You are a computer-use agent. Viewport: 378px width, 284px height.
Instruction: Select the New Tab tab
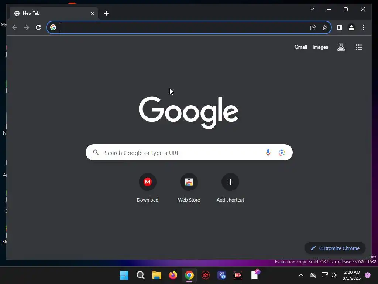click(54, 13)
